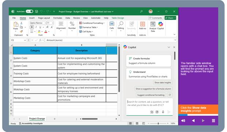This screenshot has height=132, width=227.
Task: Click Show a suggestion for a formula column
Action: coord(153,89)
